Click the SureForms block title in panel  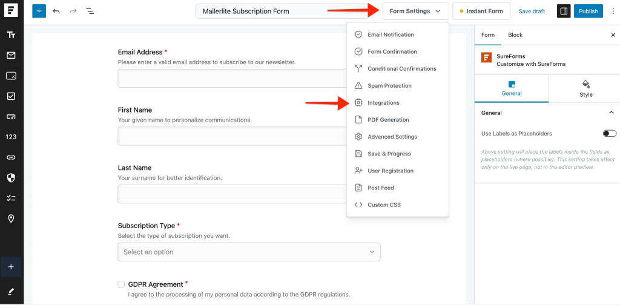coord(511,56)
